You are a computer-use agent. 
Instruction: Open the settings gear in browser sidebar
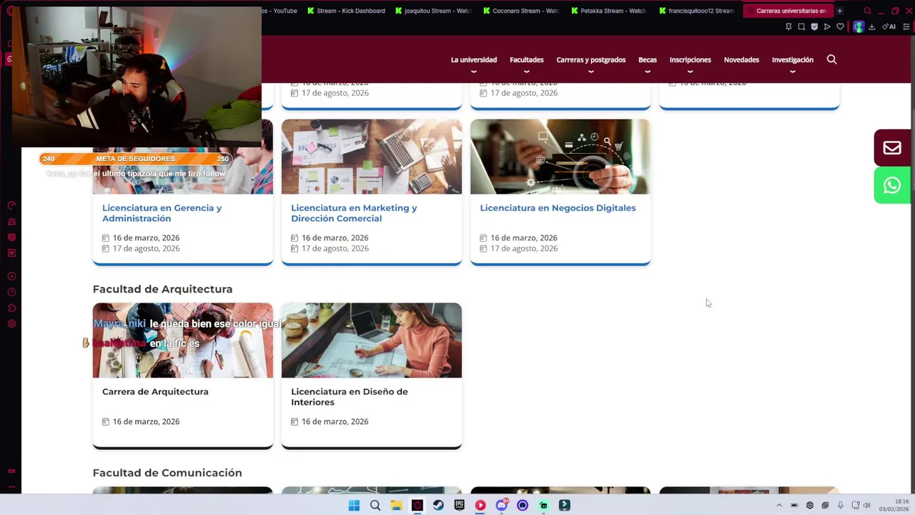(x=11, y=324)
